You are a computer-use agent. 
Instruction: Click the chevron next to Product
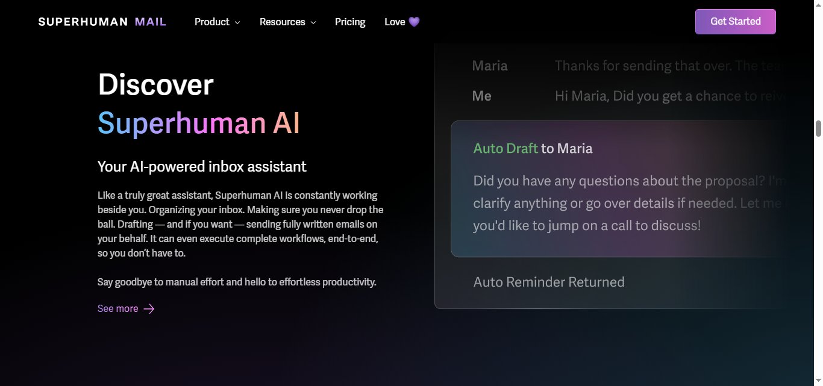tap(237, 22)
